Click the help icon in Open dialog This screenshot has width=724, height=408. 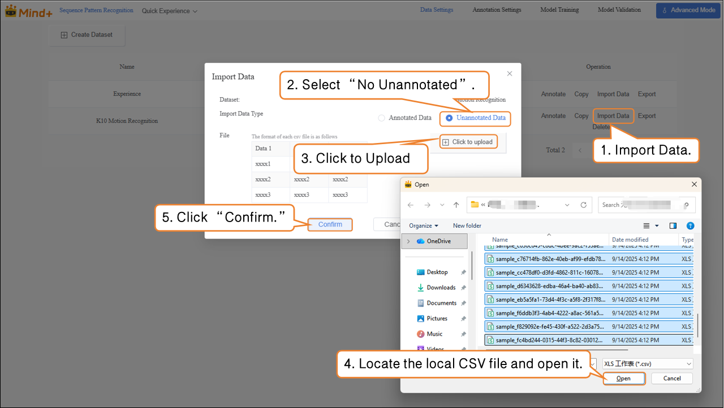[x=689, y=225]
